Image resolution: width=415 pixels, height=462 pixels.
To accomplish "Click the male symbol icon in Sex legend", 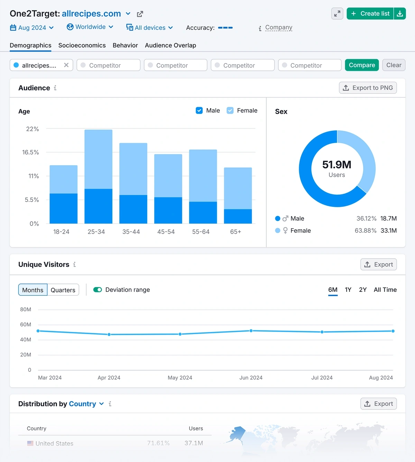I will (x=285, y=219).
